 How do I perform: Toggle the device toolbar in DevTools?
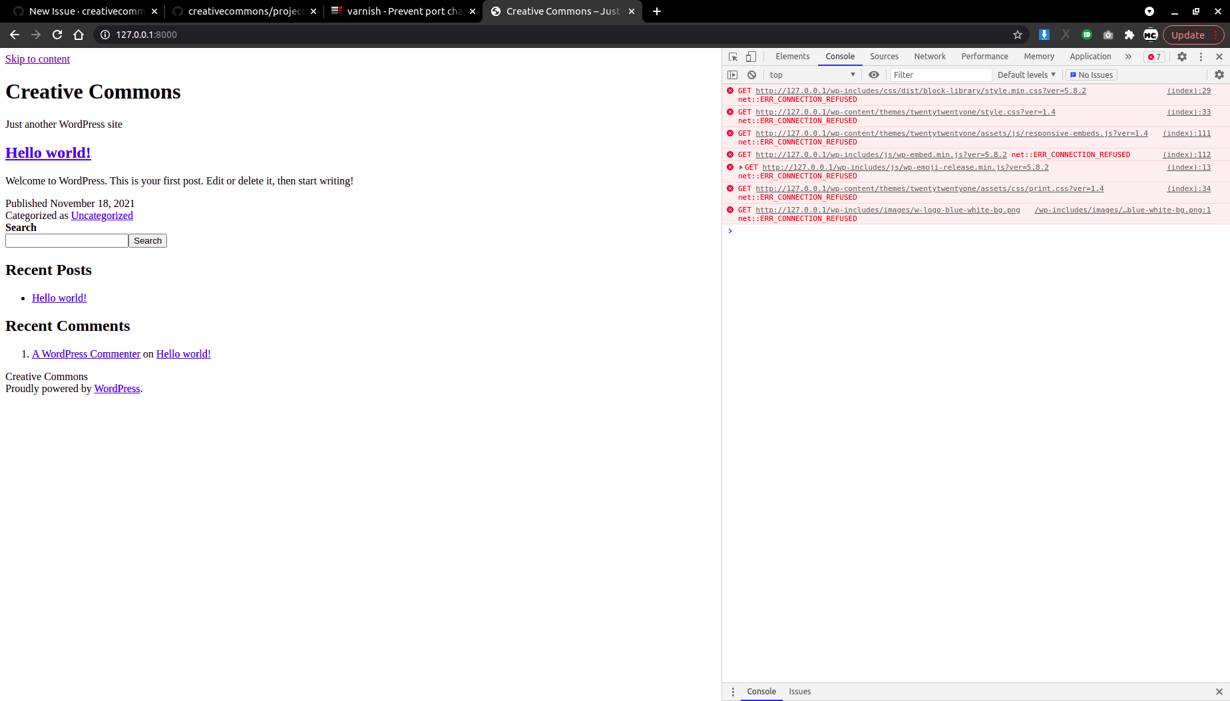click(x=751, y=57)
